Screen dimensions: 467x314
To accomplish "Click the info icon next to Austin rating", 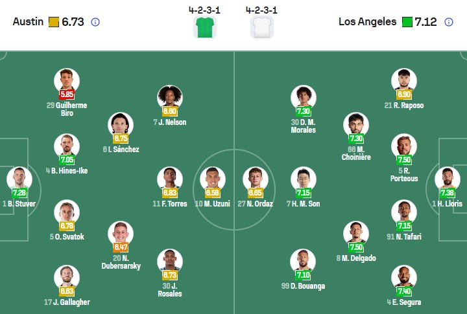I will (95, 22).
